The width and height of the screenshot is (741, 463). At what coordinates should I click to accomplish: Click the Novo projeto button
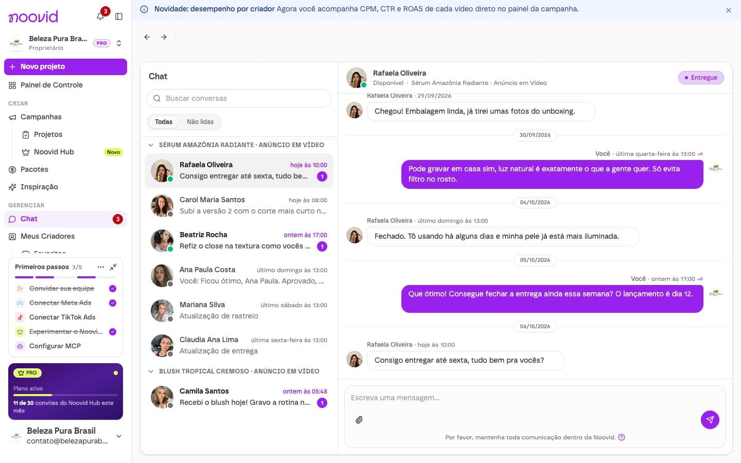click(65, 67)
